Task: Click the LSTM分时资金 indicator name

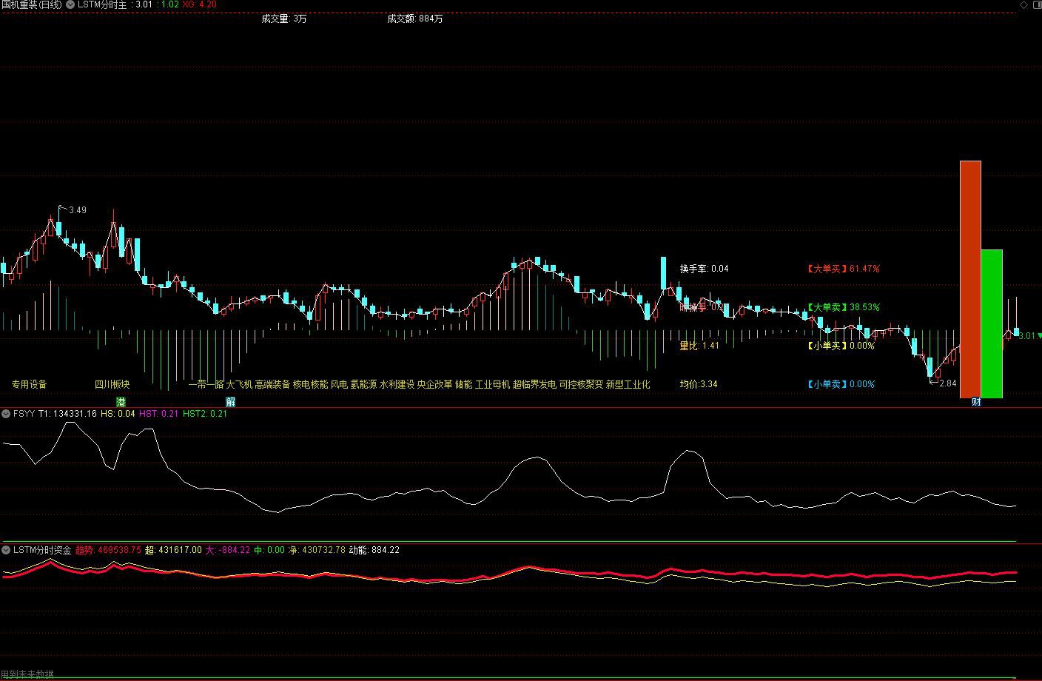Action: pyautogui.click(x=42, y=550)
